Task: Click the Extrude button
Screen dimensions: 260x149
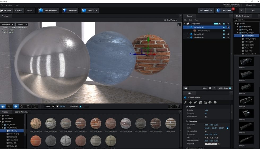Action: coord(70,10)
